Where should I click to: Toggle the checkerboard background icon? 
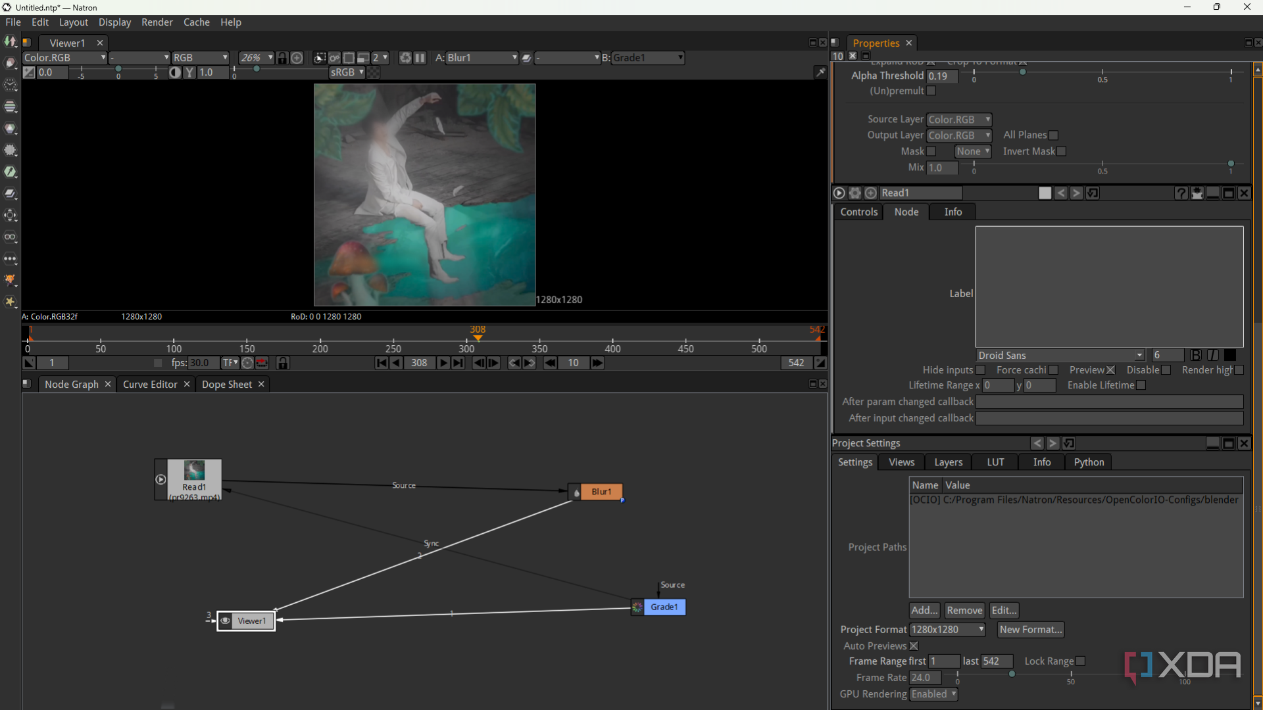(374, 72)
